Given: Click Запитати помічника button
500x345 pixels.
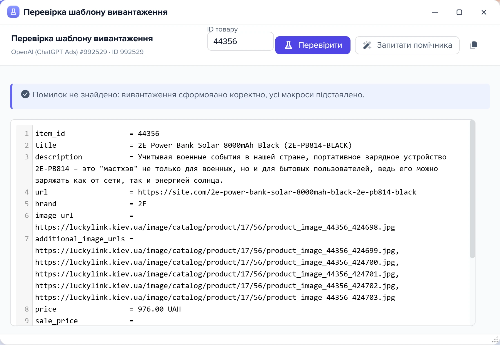Looking at the screenshot, I should click(407, 45).
